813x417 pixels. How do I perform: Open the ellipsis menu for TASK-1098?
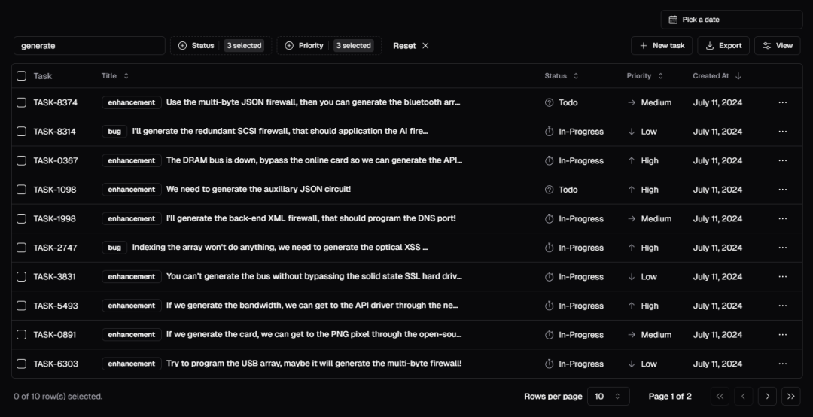click(782, 190)
